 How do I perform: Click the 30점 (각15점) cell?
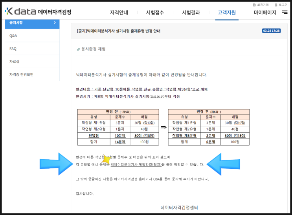tap(235, 136)
